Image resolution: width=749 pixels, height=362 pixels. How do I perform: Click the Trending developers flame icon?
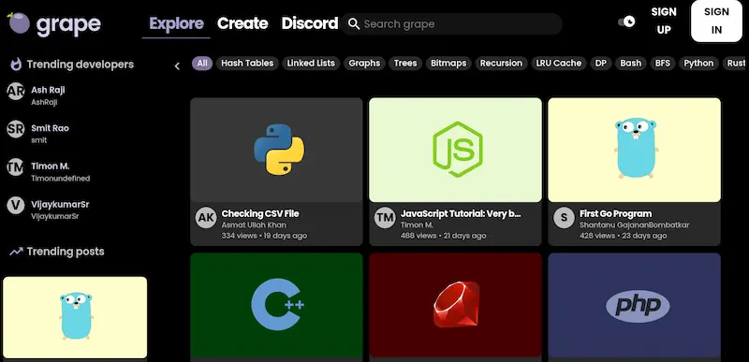16,65
